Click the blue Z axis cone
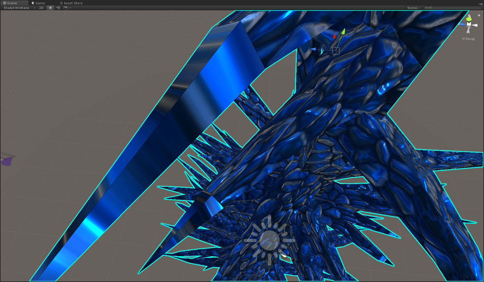Screen dimensions: 484x282 [x=463, y=24]
